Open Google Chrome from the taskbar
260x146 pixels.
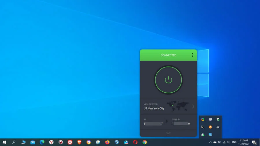point(144,142)
